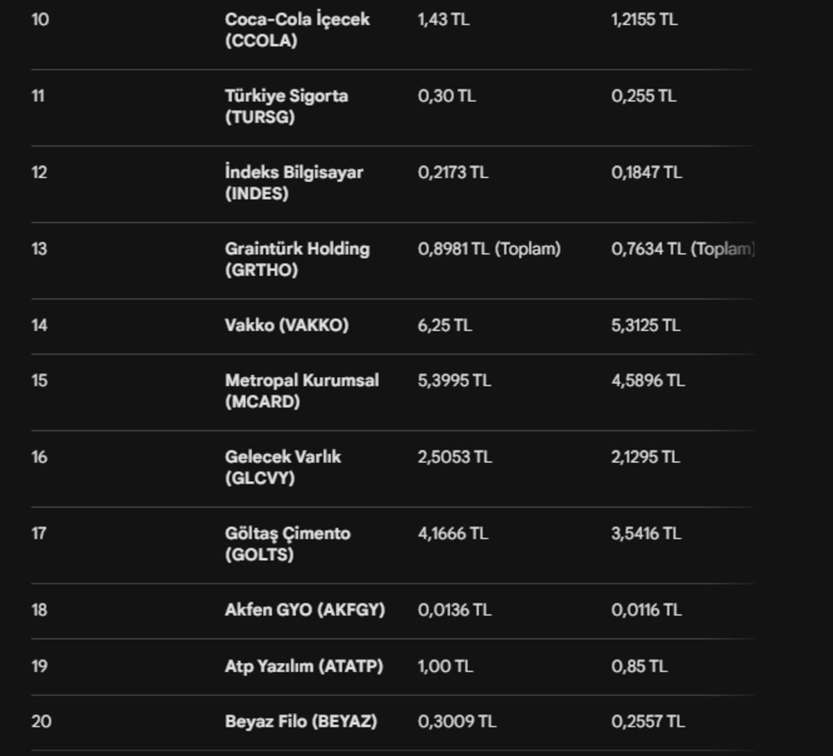Click the 1,43 TL value for Coca-Cola
833x756 pixels.
[444, 19]
